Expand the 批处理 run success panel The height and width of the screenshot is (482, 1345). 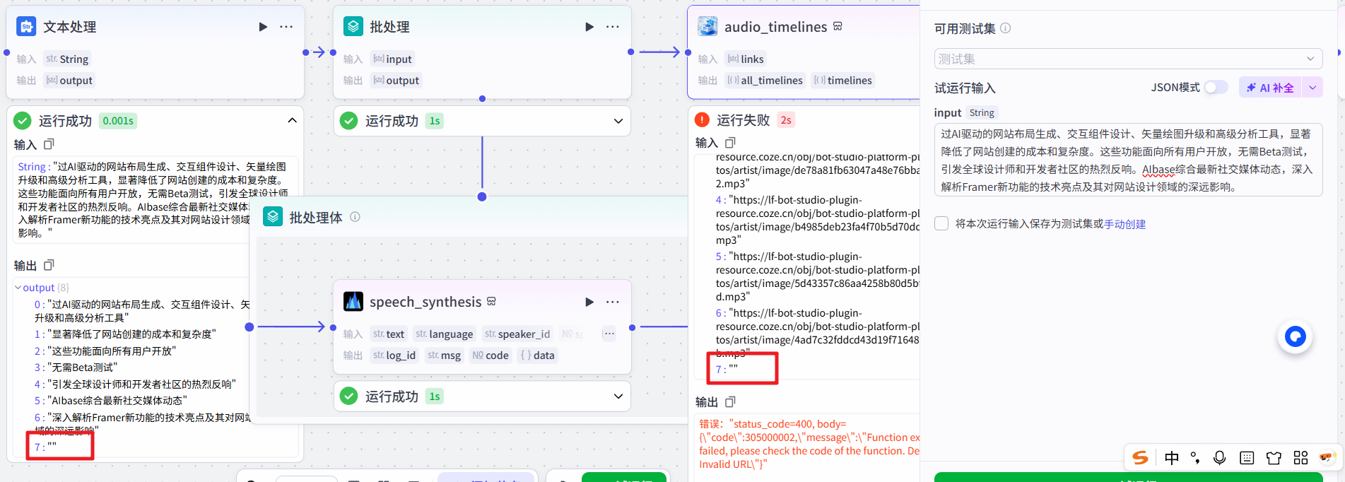click(618, 121)
